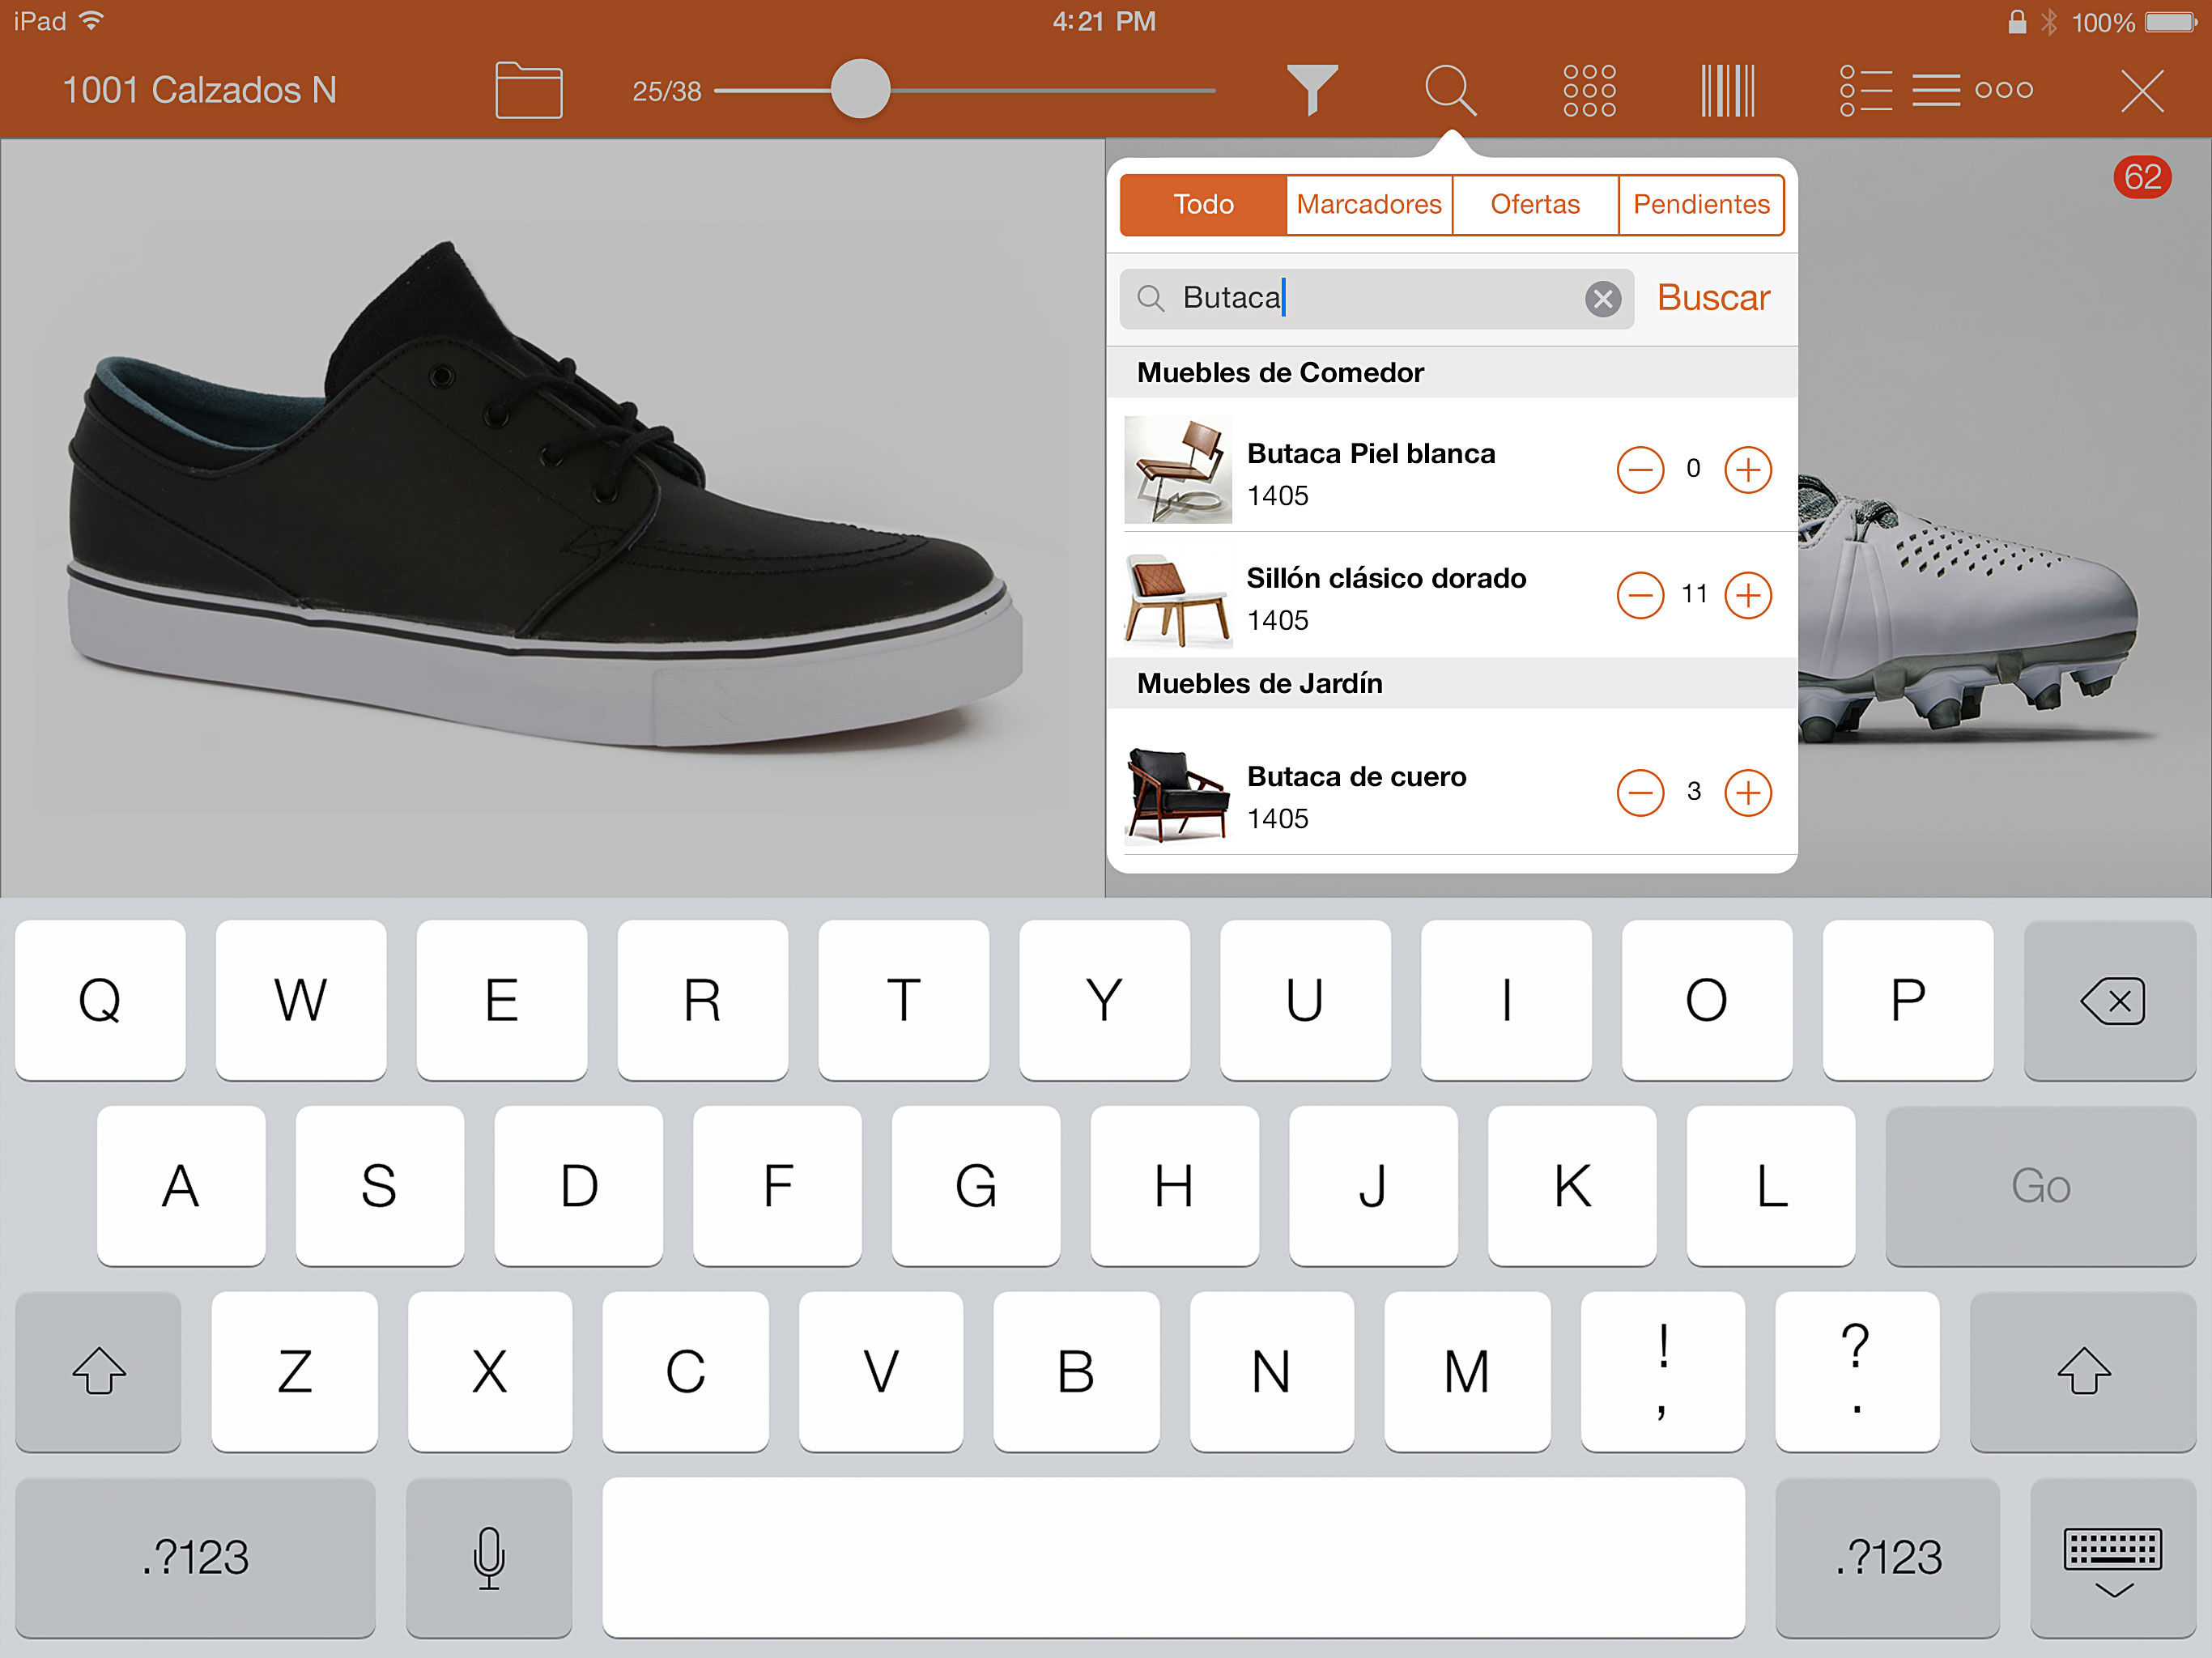Tap the three-circles more options icon
The image size is (2212, 1658).
pyautogui.click(x=2004, y=90)
